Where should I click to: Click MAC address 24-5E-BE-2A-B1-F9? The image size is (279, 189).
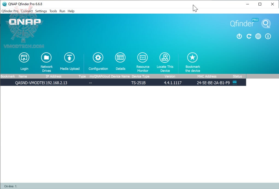click(213, 83)
